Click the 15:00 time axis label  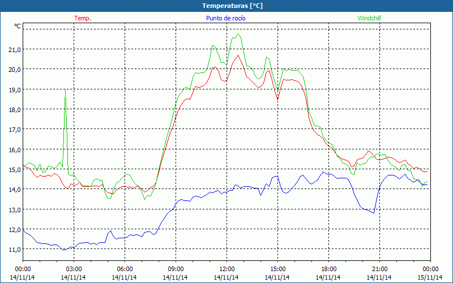pyautogui.click(x=277, y=269)
